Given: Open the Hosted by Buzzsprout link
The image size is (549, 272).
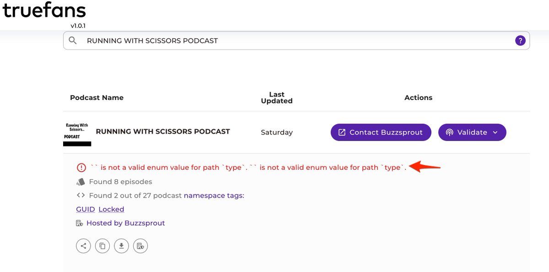Looking at the screenshot, I should (125, 223).
